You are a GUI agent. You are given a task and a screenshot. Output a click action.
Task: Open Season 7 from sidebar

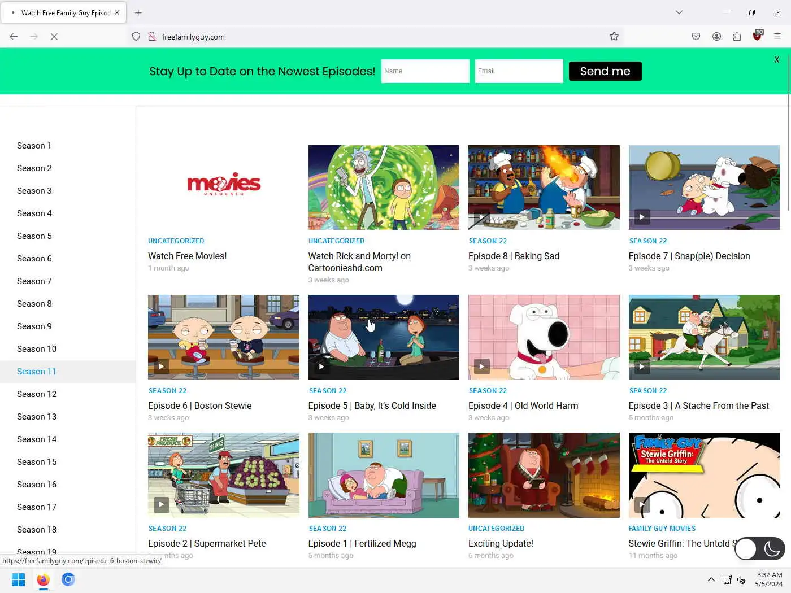(34, 281)
